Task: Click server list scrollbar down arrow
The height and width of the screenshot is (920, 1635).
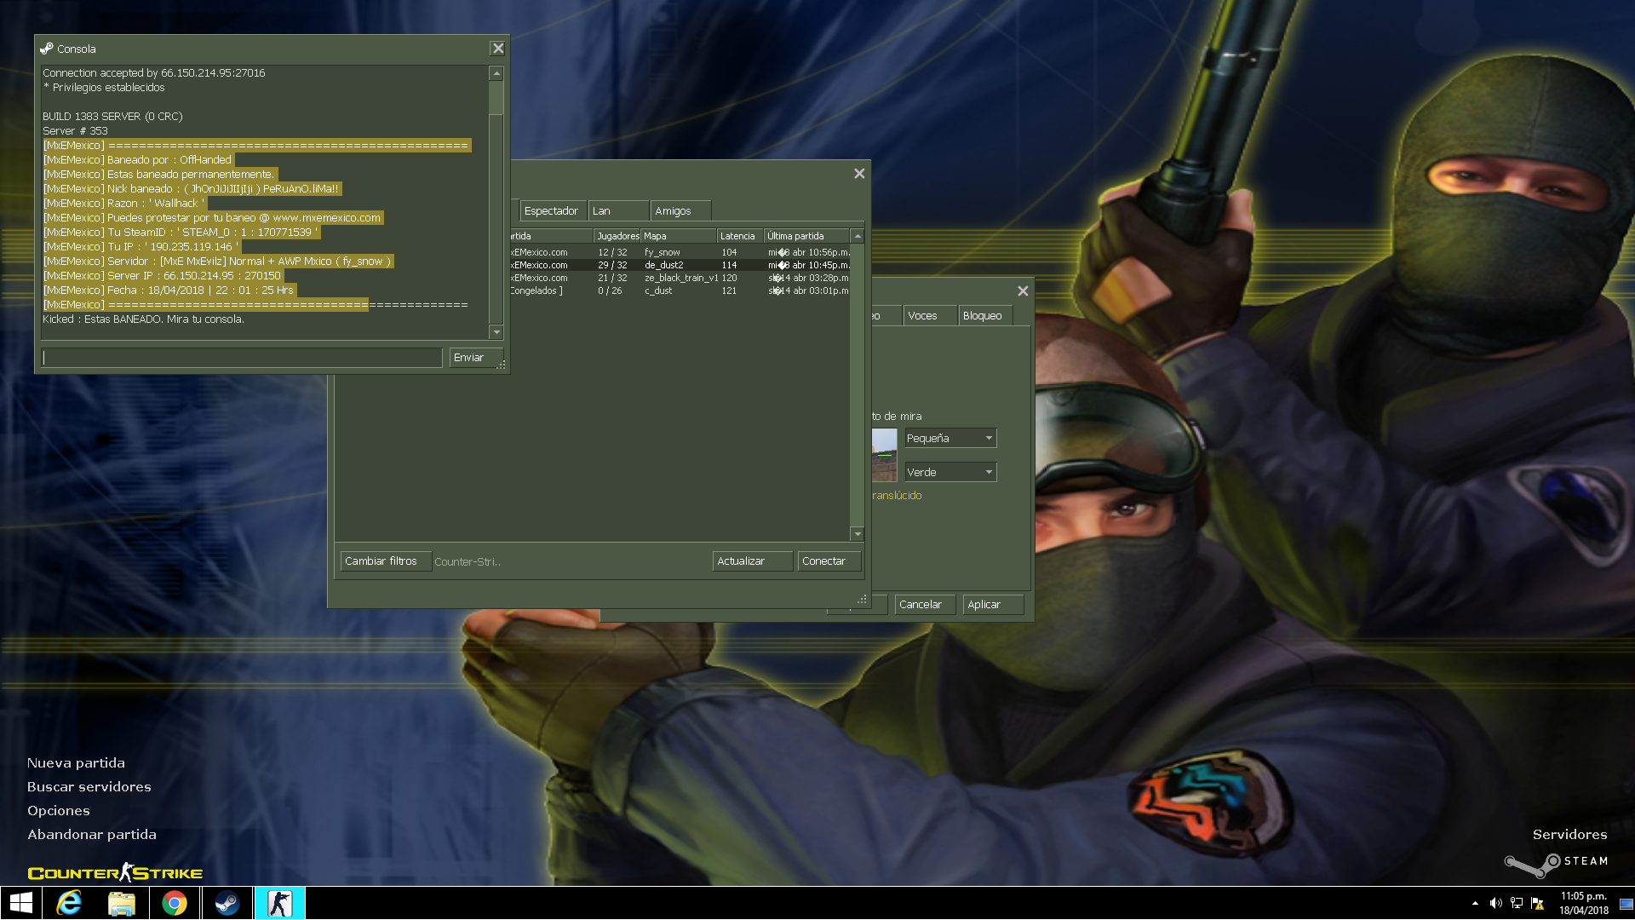Action: [x=858, y=534]
